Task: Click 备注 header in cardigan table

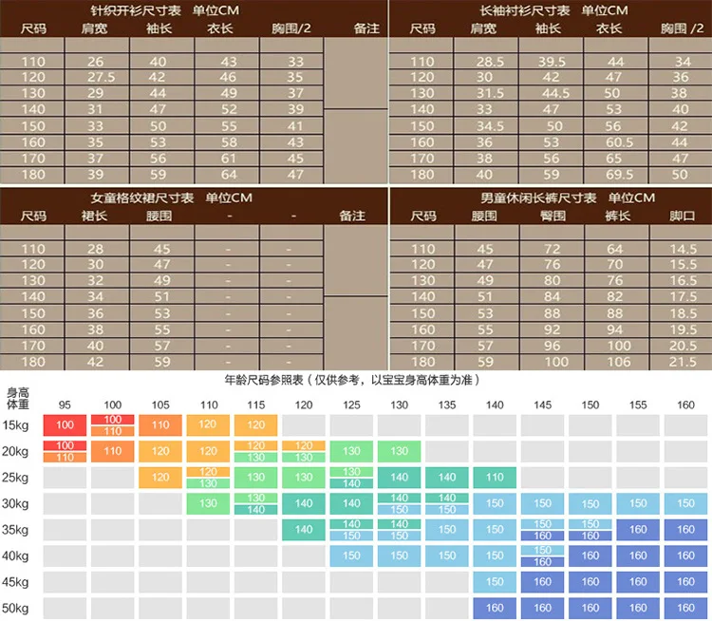Action: [366, 28]
